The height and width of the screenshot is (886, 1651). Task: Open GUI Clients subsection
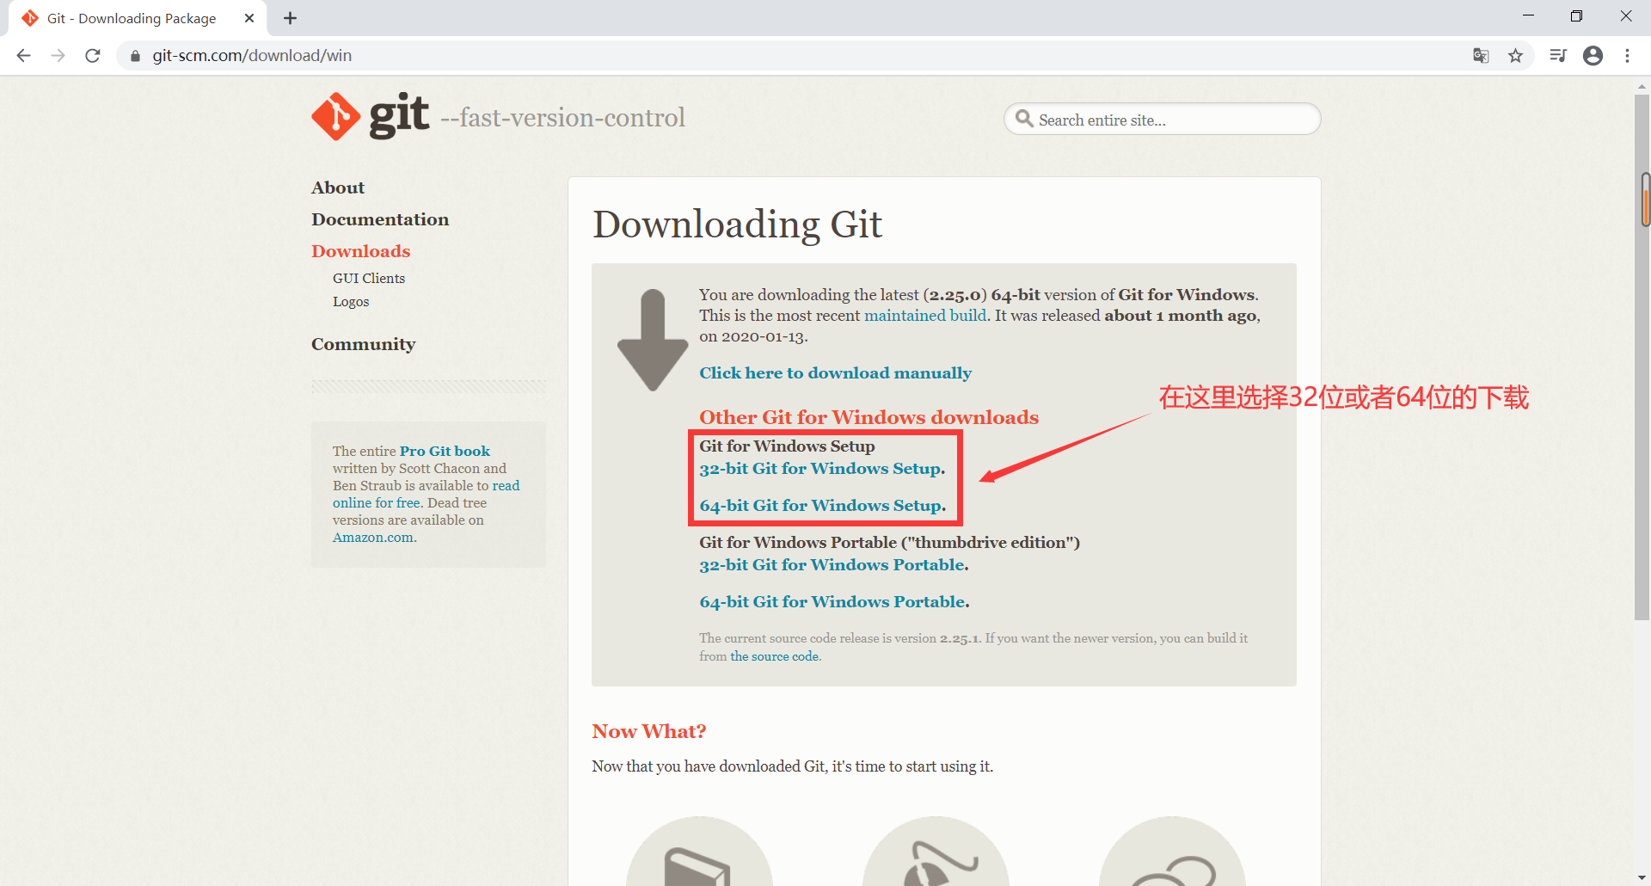pyautogui.click(x=369, y=279)
